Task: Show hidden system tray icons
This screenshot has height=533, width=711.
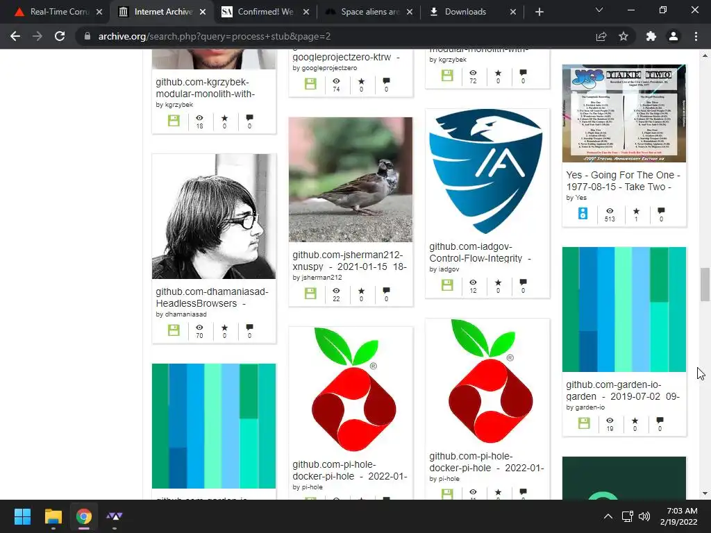Action: point(608,516)
